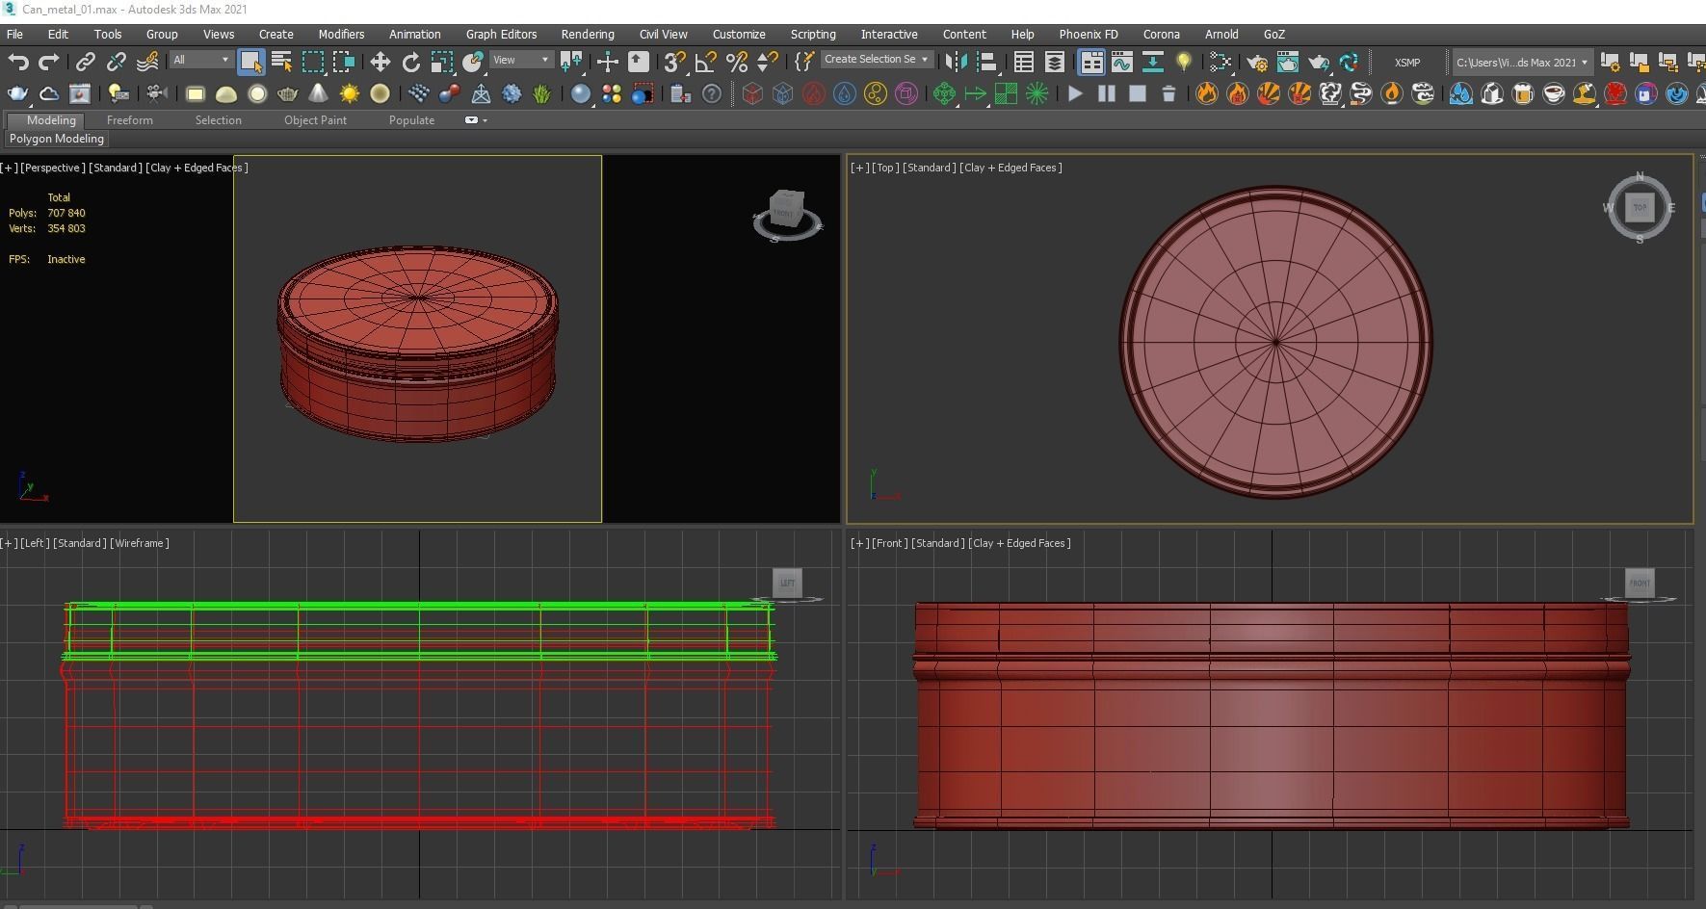Toggle Angle Snap
1706x909 pixels.
(x=705, y=62)
